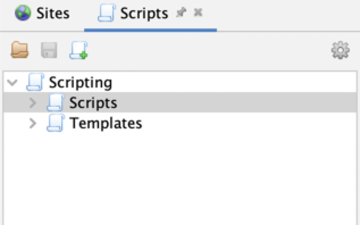Open the Load Script folder icon
This screenshot has height=225, width=360.
click(20, 49)
